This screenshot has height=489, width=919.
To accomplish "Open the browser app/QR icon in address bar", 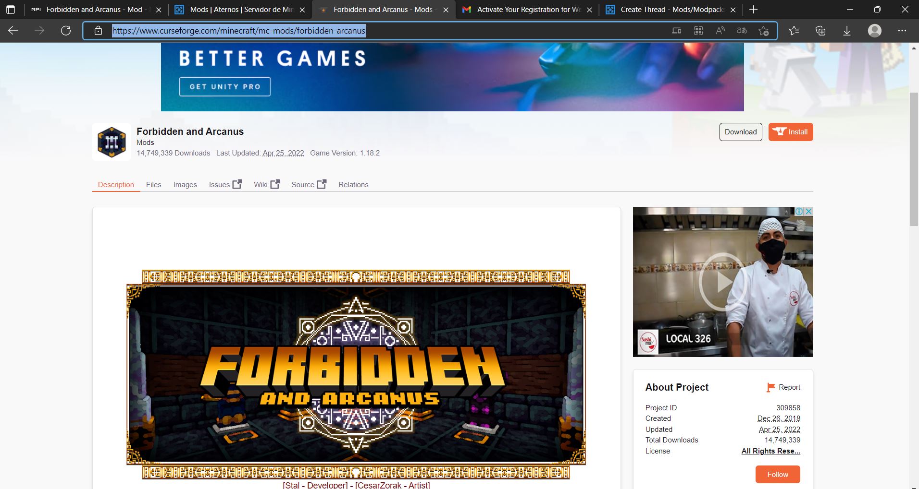I will pos(698,31).
